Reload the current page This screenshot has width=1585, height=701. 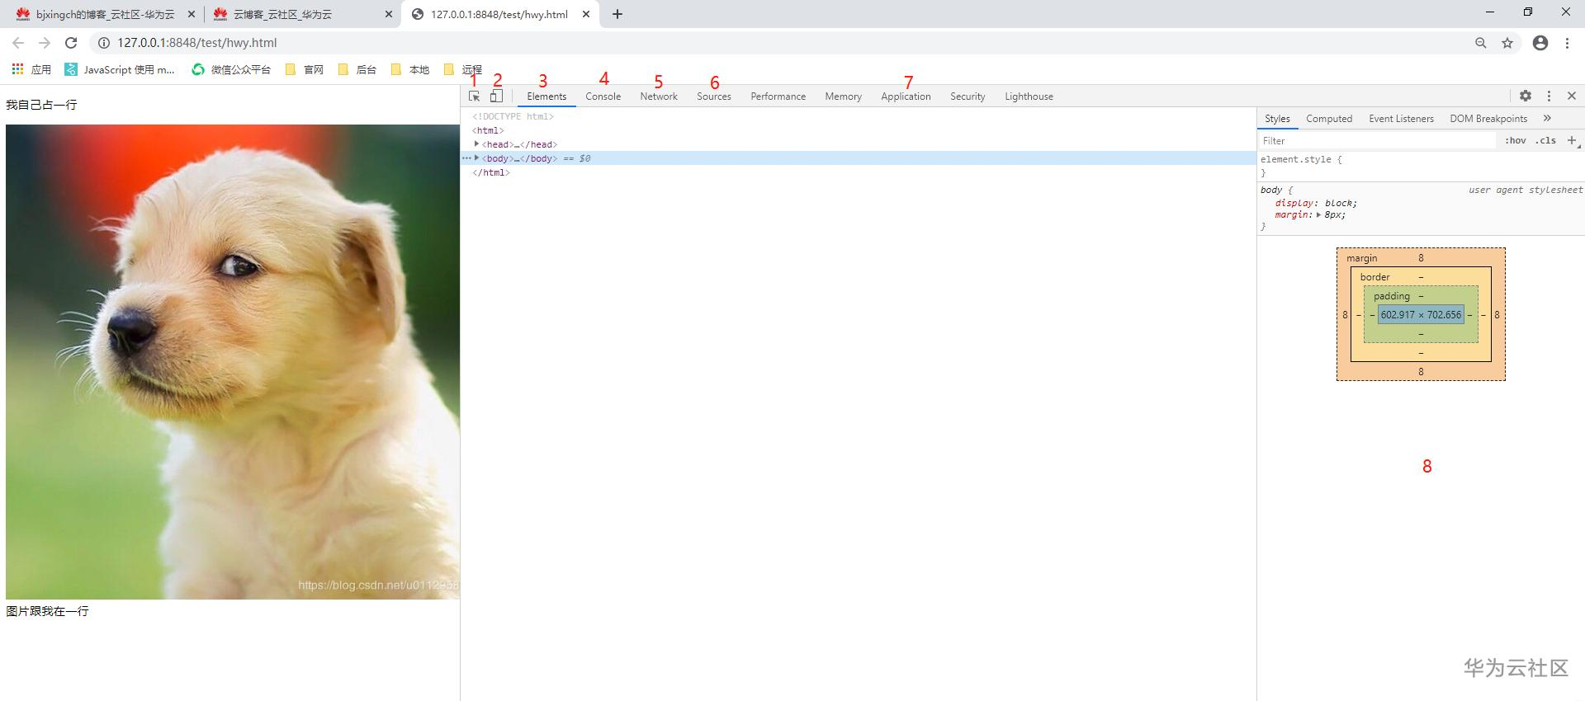click(x=71, y=43)
